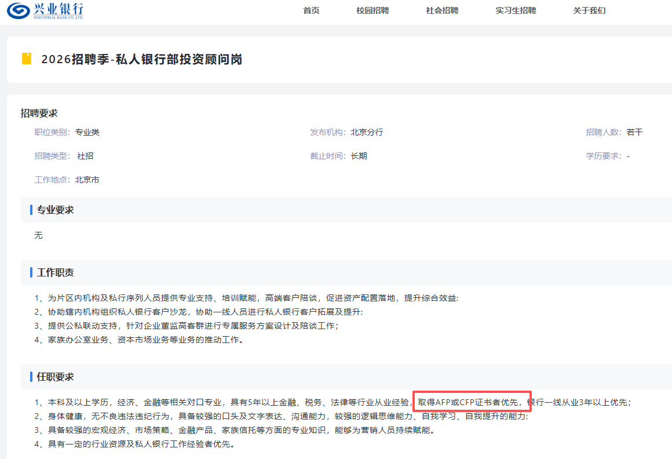Click the job title 2026招聘季-私人银行部投资顾问岗
The height and width of the screenshot is (459, 672).
point(141,59)
